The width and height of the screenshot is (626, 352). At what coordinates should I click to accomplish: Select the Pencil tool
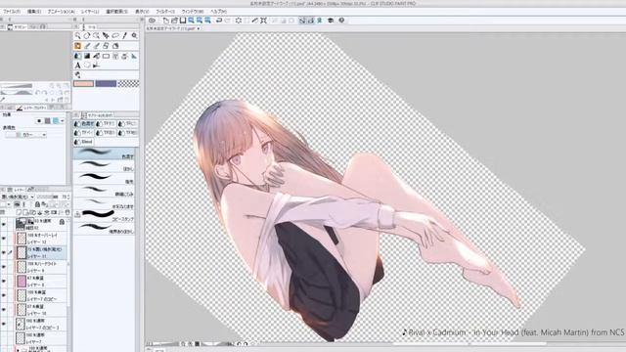[96, 46]
